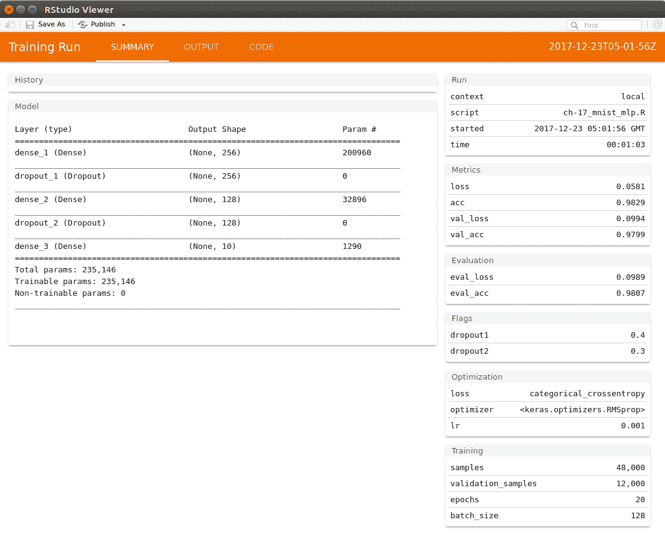Click dropout1 flag value 0.4
665x546 pixels.
tap(637, 335)
